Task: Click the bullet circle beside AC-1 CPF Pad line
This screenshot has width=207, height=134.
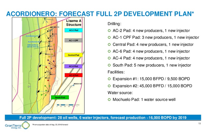Action: [109, 38]
